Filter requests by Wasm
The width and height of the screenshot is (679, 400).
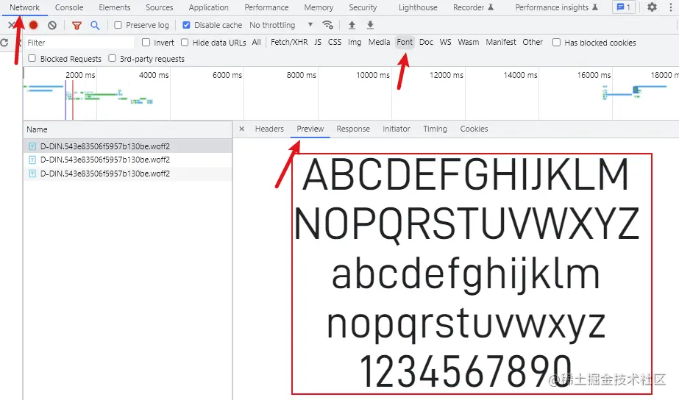coord(469,43)
